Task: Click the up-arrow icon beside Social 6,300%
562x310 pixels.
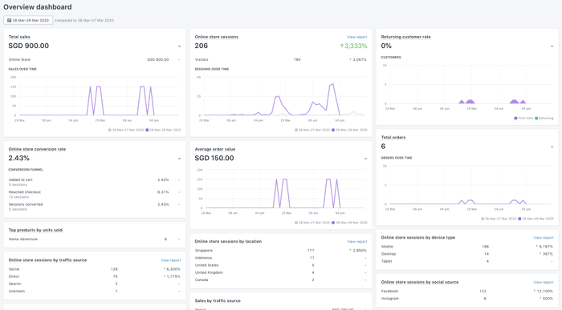Action: (164, 269)
